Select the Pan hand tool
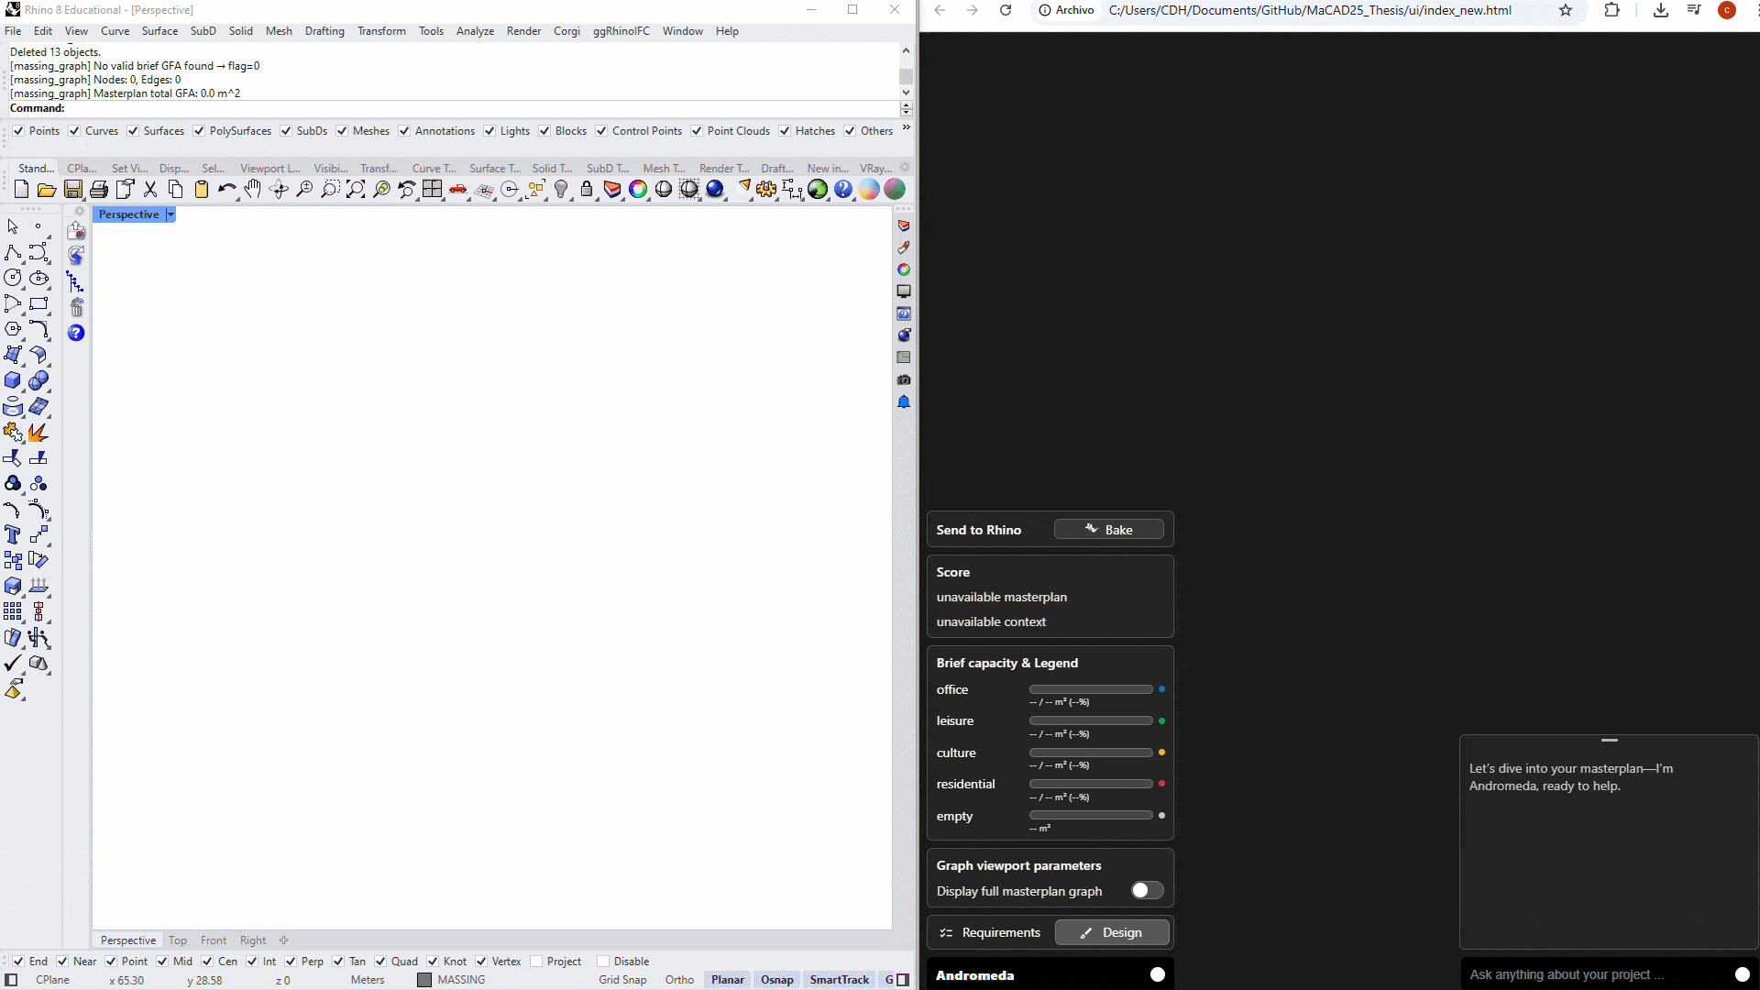Screen dimensions: 1760x990 [x=252, y=190]
